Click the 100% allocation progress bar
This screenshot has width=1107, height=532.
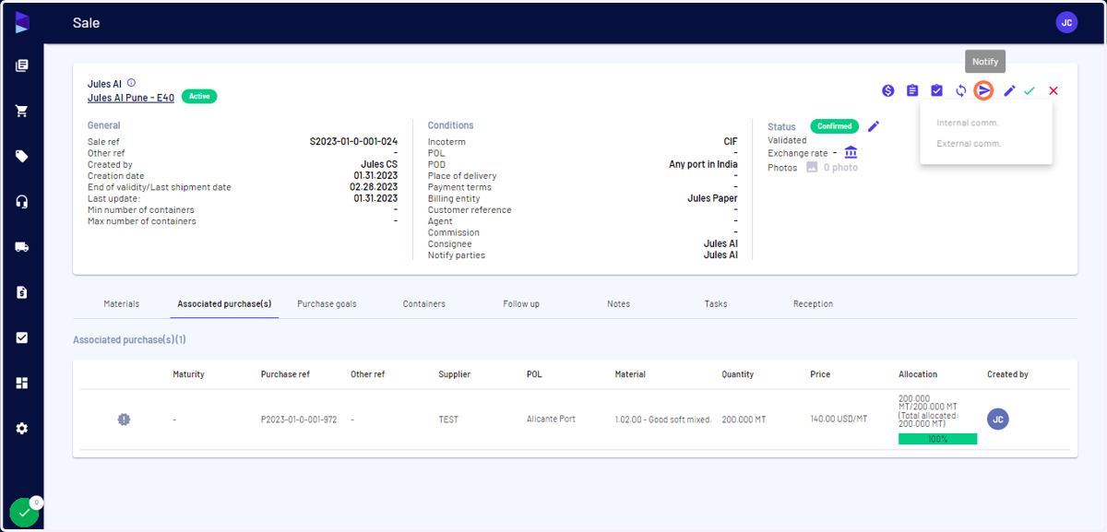[x=937, y=439]
